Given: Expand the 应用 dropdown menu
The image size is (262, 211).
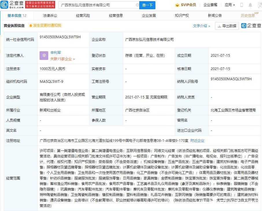Looking at the screenshot, I should 230,5.
